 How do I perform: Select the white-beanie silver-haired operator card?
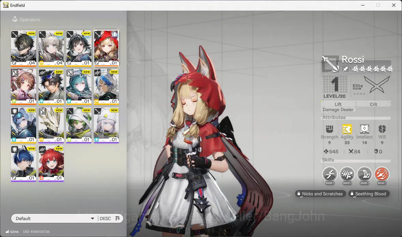click(106, 125)
